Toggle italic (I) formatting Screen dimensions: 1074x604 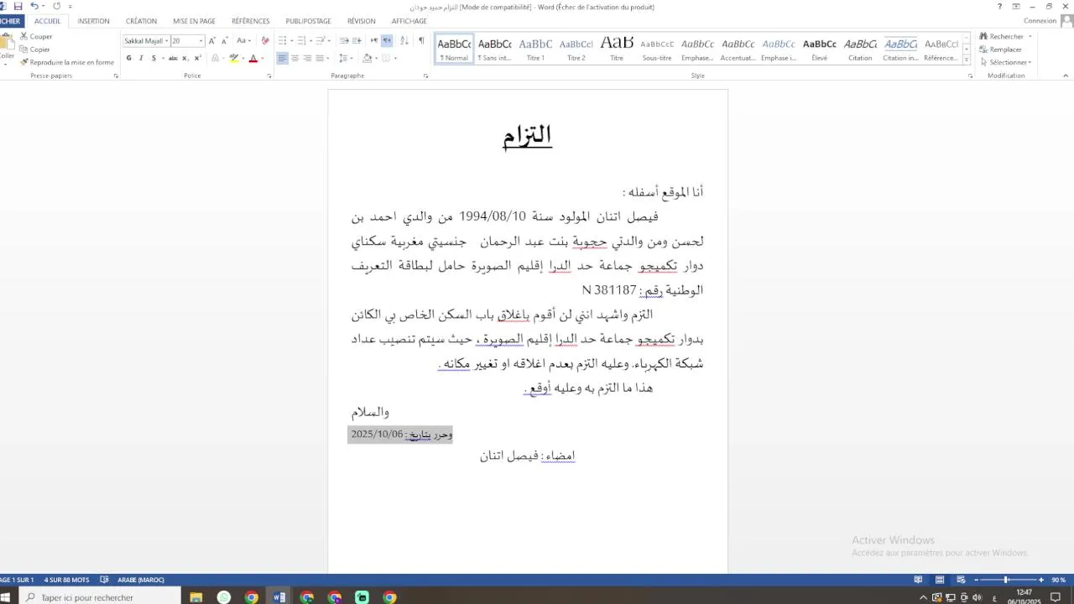tap(141, 58)
